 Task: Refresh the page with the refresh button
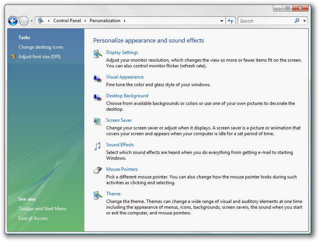230,21
